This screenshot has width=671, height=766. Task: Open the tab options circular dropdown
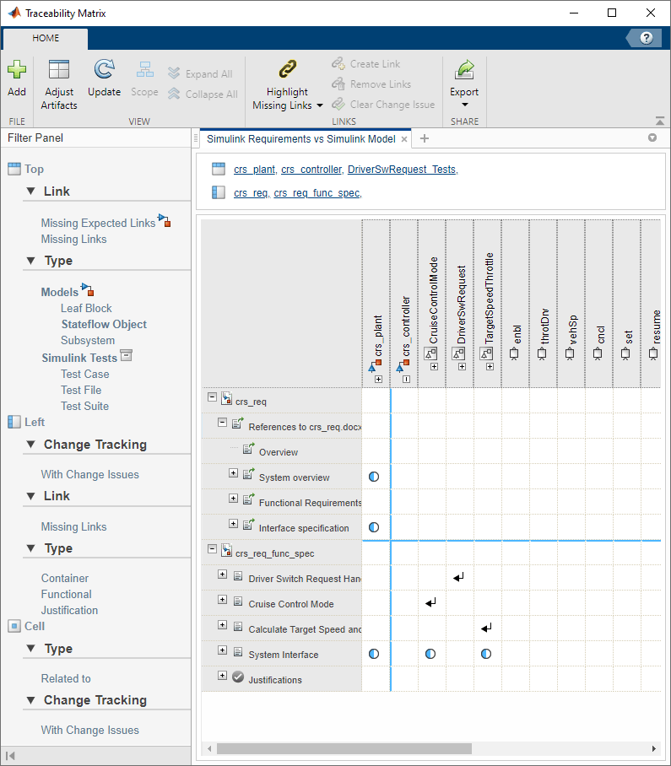point(652,138)
